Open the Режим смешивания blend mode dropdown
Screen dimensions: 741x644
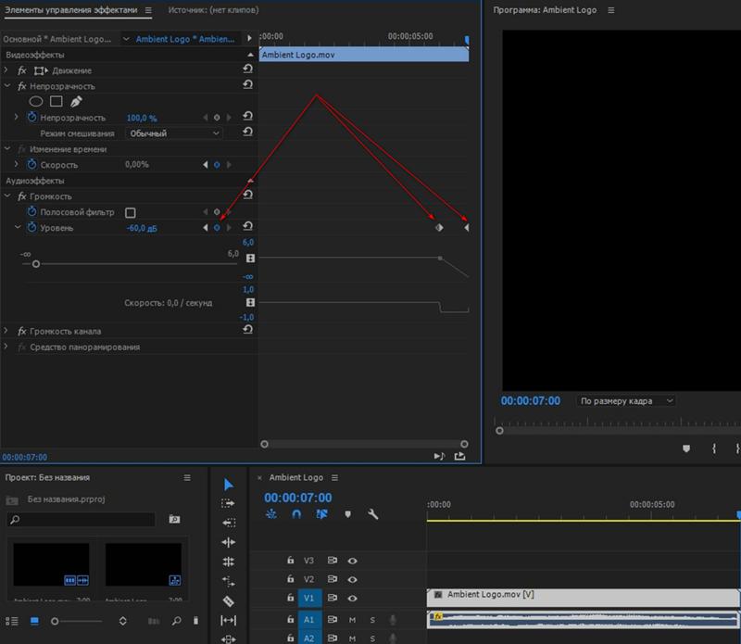[174, 133]
